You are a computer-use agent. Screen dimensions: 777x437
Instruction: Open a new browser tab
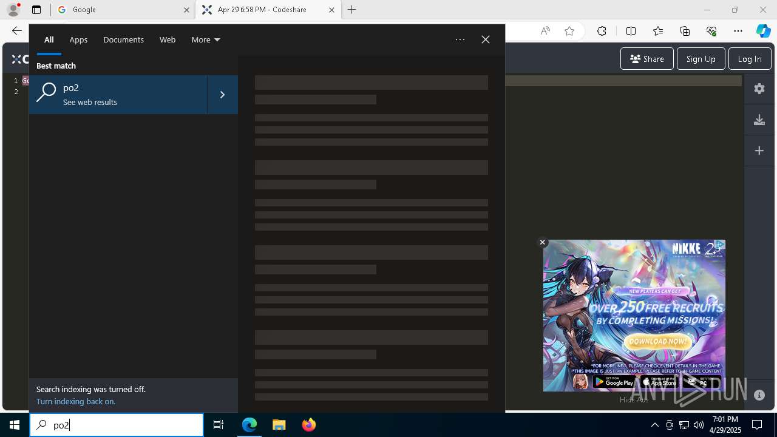click(352, 10)
